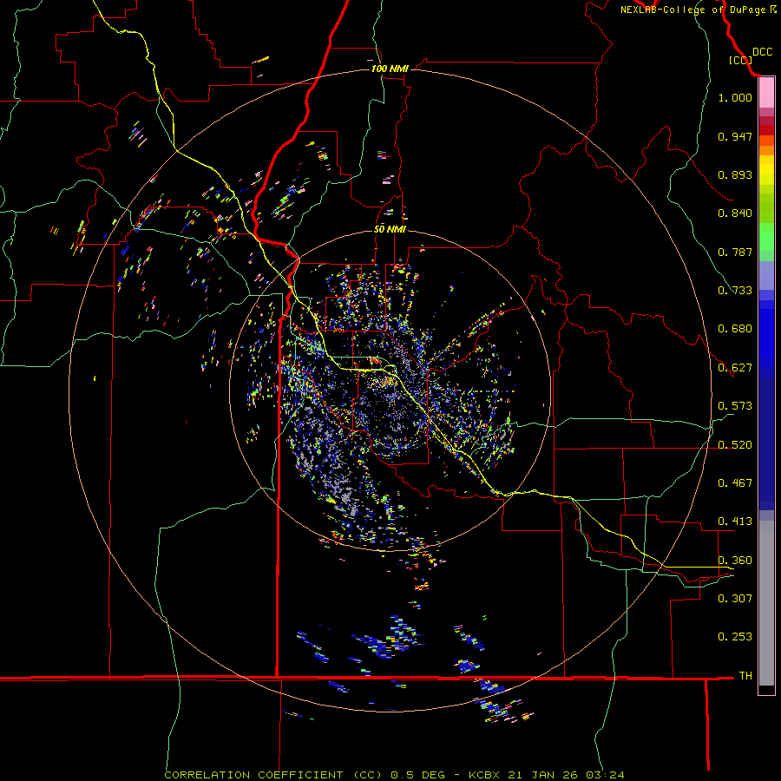
Task: Click the 1.000 value on the color scale
Action: 735,97
